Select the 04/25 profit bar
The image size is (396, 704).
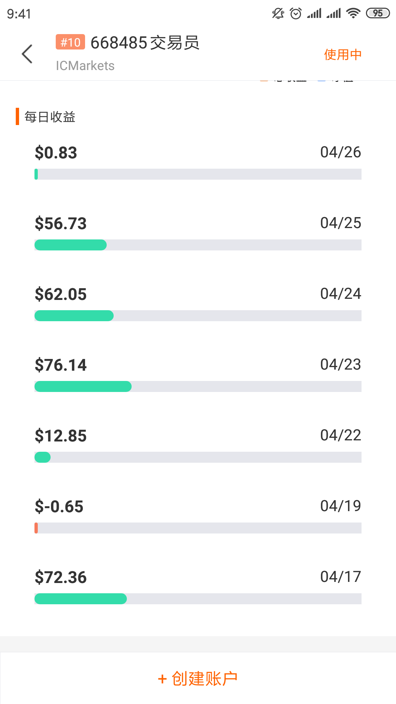pos(198,245)
